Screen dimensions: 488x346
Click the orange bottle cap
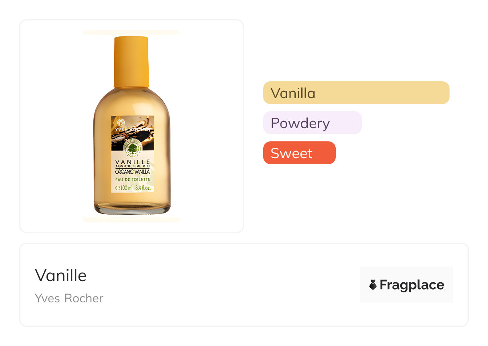(x=131, y=62)
